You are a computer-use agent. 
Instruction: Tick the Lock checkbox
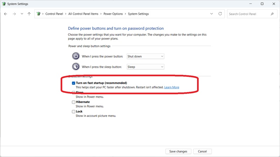tap(73, 112)
